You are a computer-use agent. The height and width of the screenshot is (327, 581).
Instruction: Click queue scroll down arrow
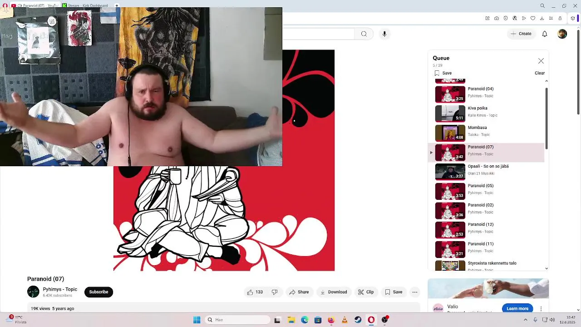[547, 268]
